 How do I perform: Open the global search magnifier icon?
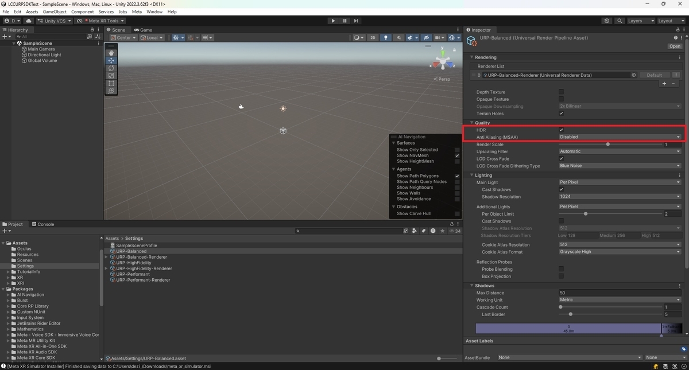[620, 21]
